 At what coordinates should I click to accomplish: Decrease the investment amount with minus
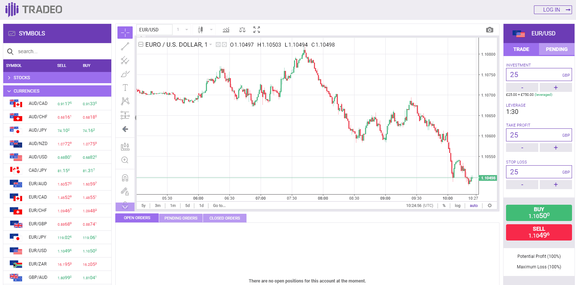coord(522,88)
